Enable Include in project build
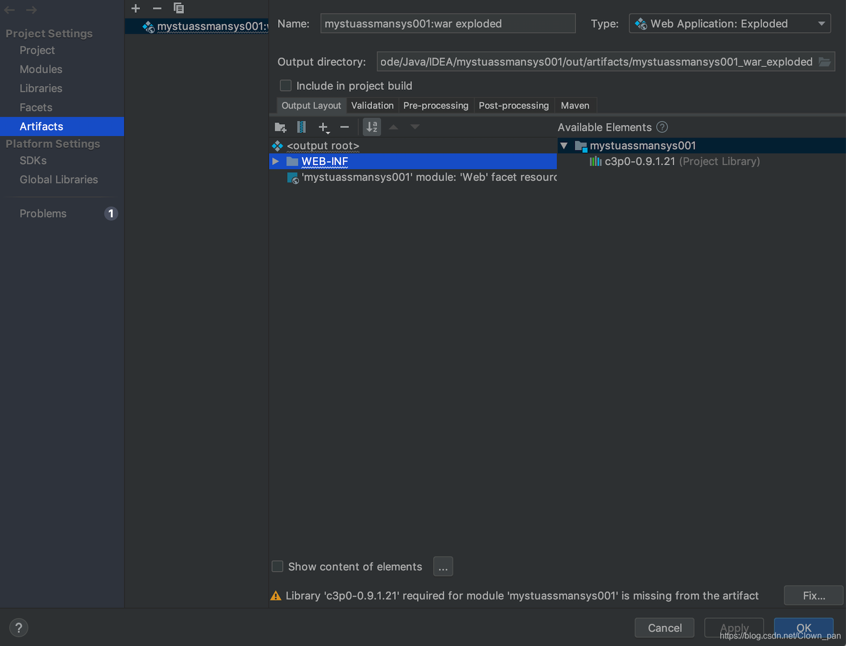This screenshot has width=846, height=646. coord(286,86)
